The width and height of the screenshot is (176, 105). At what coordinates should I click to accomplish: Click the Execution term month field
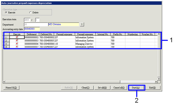point(37,20)
